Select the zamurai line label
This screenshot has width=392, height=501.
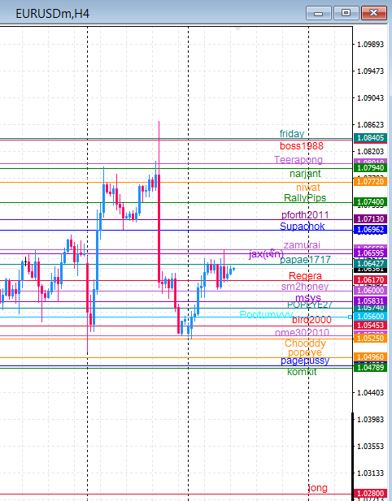click(x=302, y=244)
